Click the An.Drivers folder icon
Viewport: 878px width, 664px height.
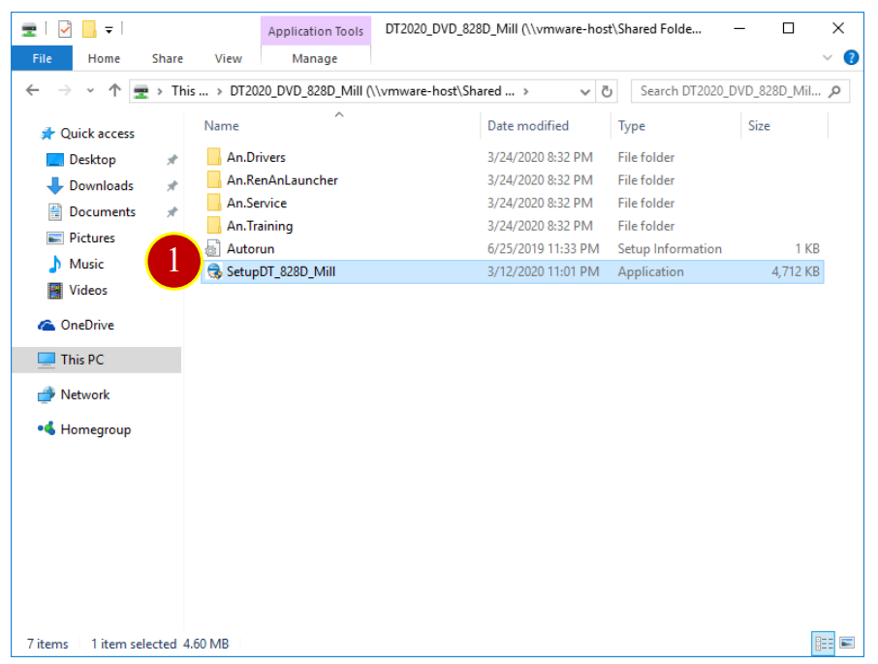(x=213, y=157)
